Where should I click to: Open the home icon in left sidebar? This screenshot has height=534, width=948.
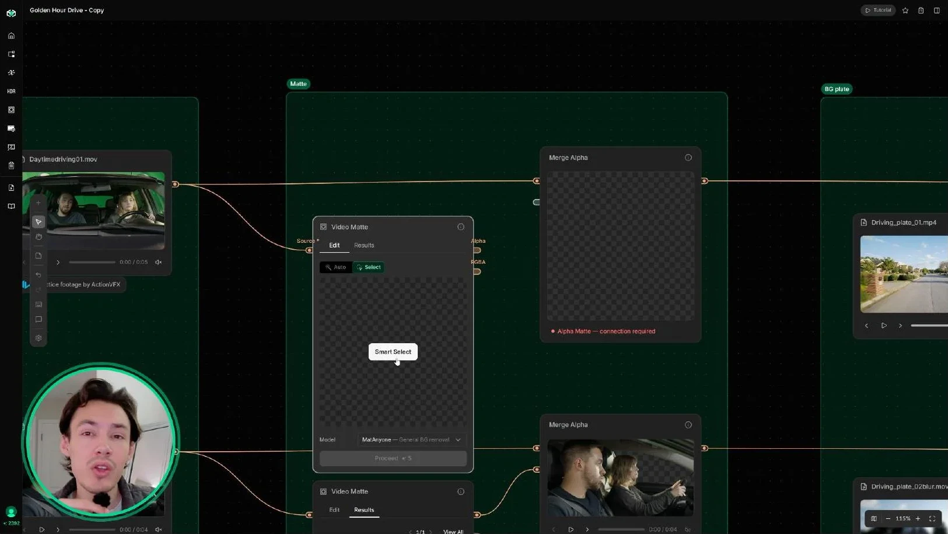tap(11, 36)
